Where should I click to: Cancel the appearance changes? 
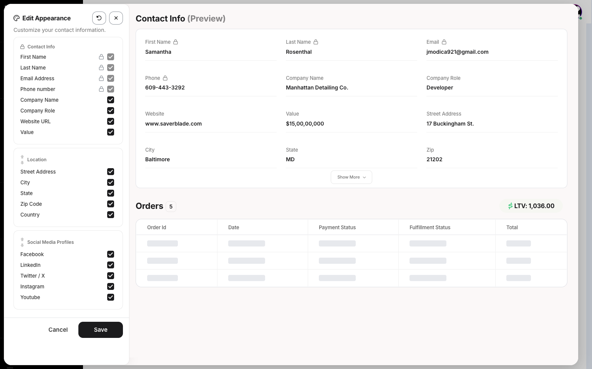[58, 330]
